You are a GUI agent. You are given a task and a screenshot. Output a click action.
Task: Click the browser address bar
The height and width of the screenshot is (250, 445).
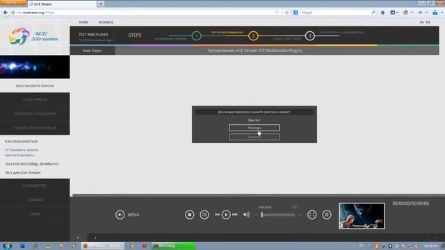[x=142, y=12]
